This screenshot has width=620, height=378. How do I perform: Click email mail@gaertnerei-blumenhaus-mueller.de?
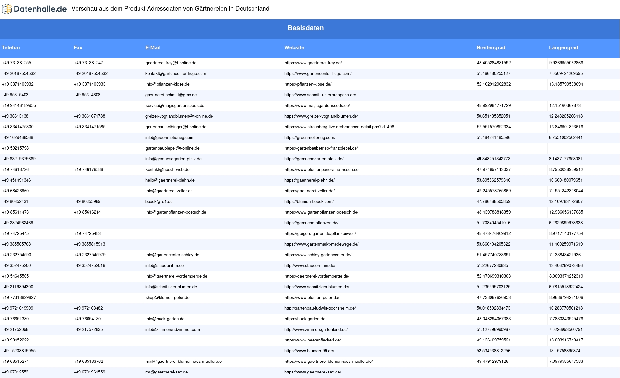tap(183, 362)
